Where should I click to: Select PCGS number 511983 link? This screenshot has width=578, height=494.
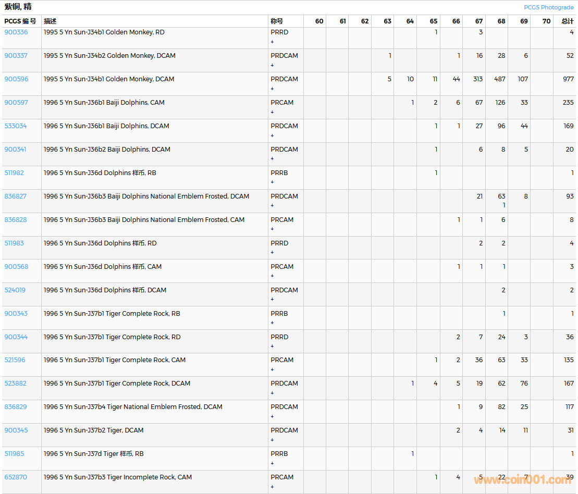[14, 243]
